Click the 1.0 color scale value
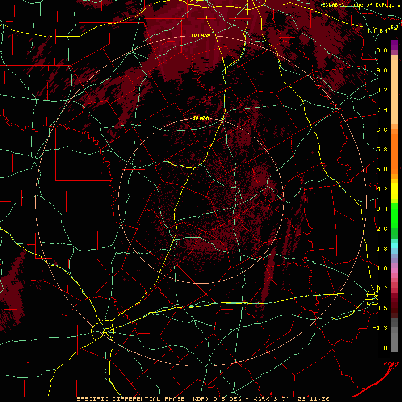This screenshot has height=402, width=402. tap(382, 268)
